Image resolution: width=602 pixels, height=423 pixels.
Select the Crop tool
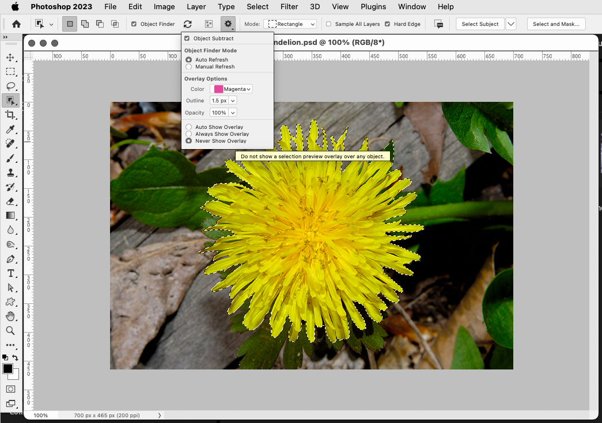tap(12, 115)
